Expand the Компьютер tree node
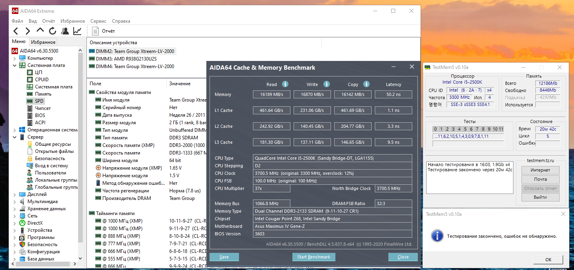Viewport: 574px width, 270px height. 15,58
